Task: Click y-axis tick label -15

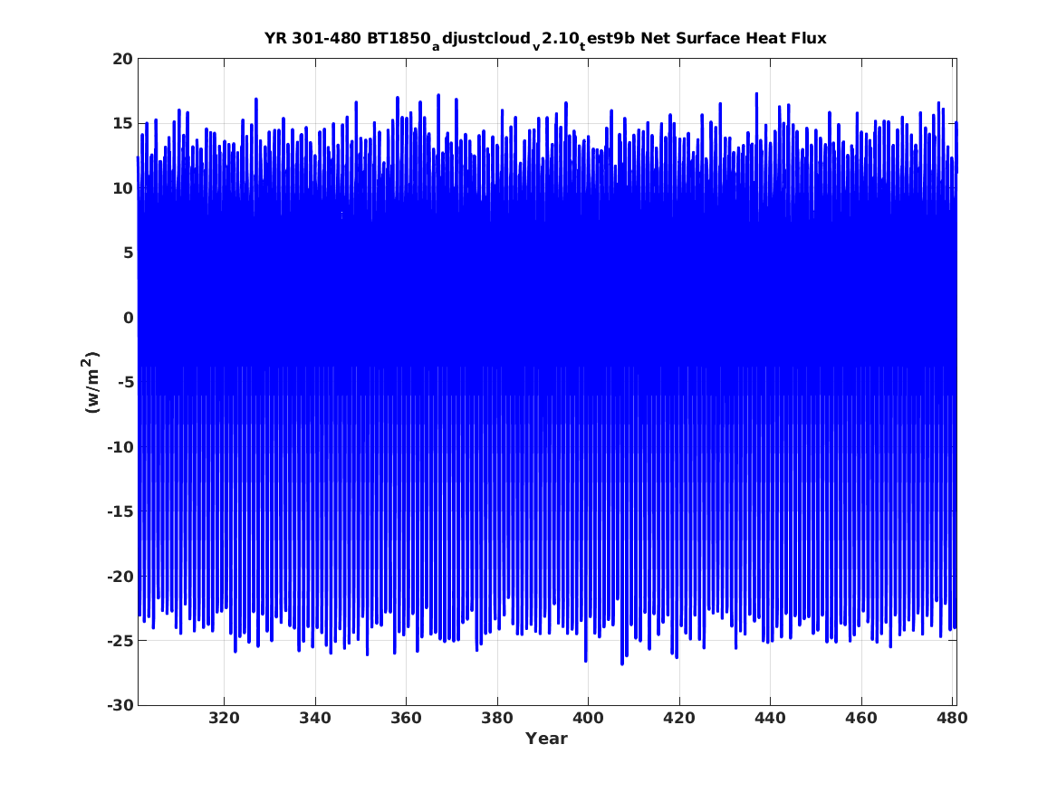Action: click(120, 511)
